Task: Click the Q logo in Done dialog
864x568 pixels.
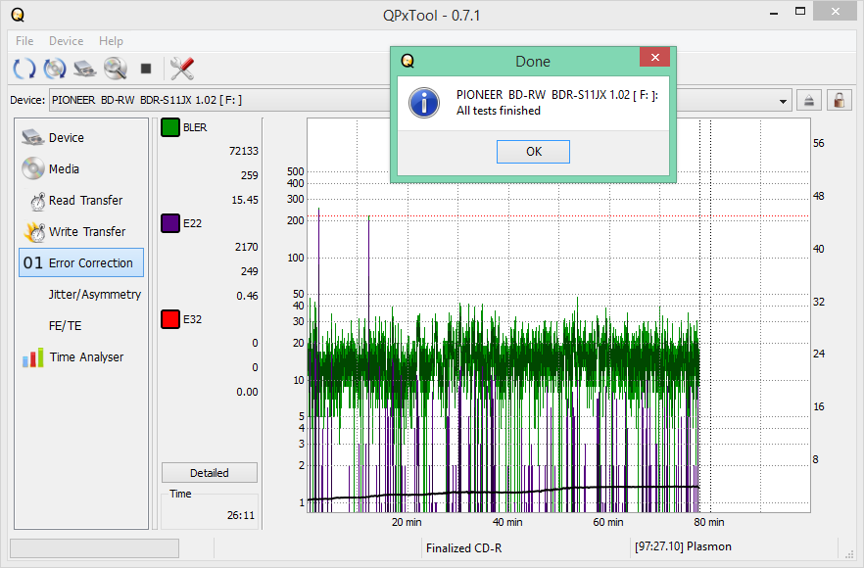Action: click(x=408, y=61)
